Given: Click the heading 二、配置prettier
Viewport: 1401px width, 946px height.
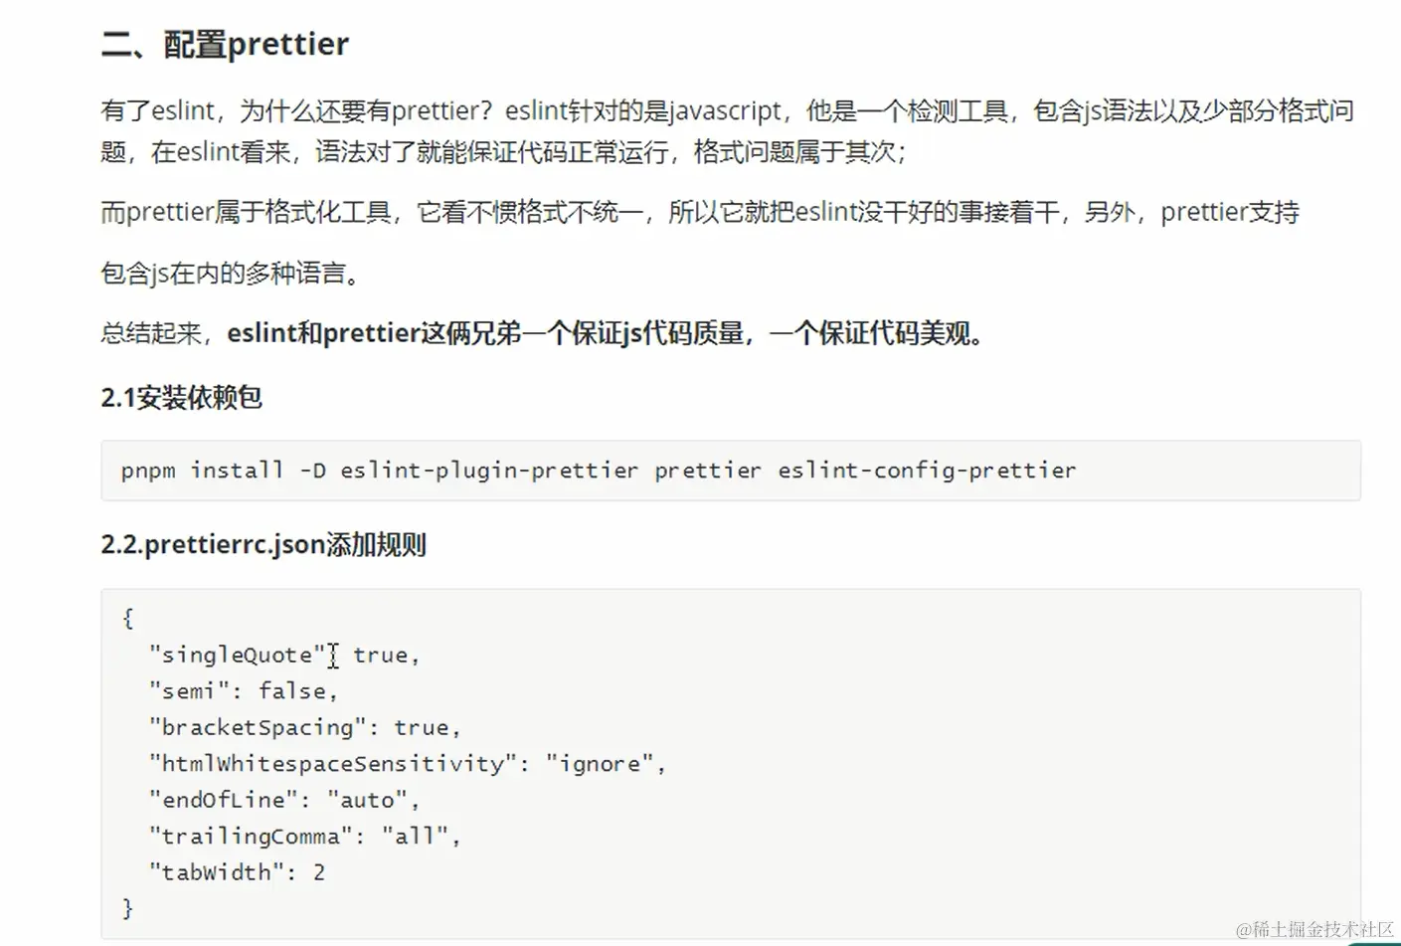Looking at the screenshot, I should point(225,44).
